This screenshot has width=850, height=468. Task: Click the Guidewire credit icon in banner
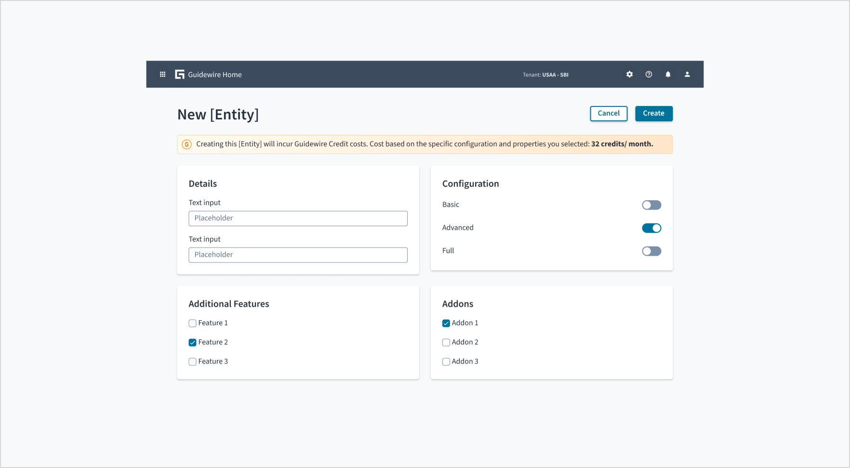click(x=187, y=144)
